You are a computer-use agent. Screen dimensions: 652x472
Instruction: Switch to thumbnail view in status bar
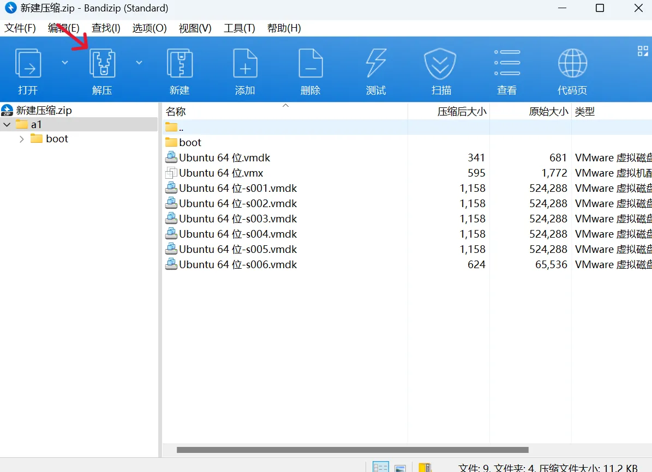pos(400,468)
